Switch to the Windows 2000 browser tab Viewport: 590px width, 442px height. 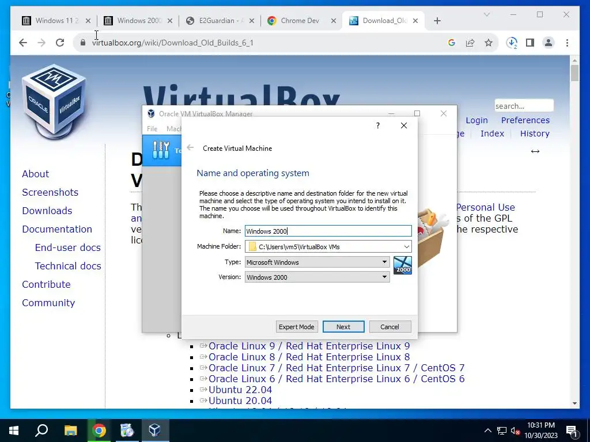tap(138, 21)
